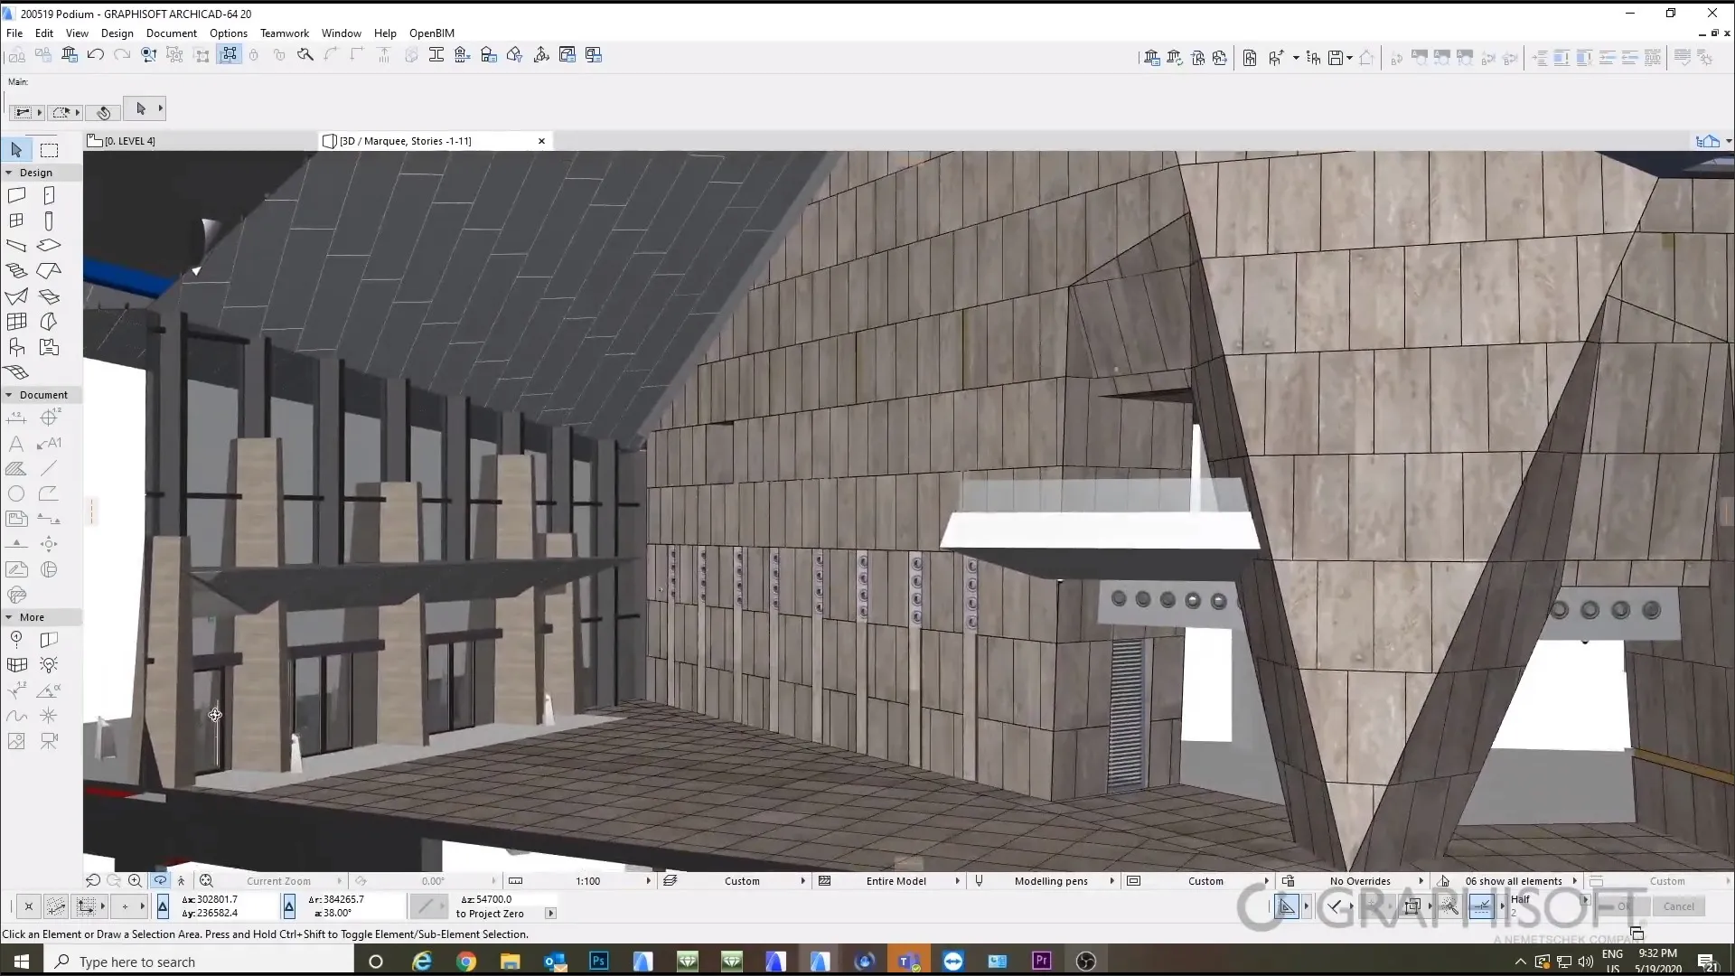
Task: Select the Object tool in the Design panel
Action: pos(16,345)
